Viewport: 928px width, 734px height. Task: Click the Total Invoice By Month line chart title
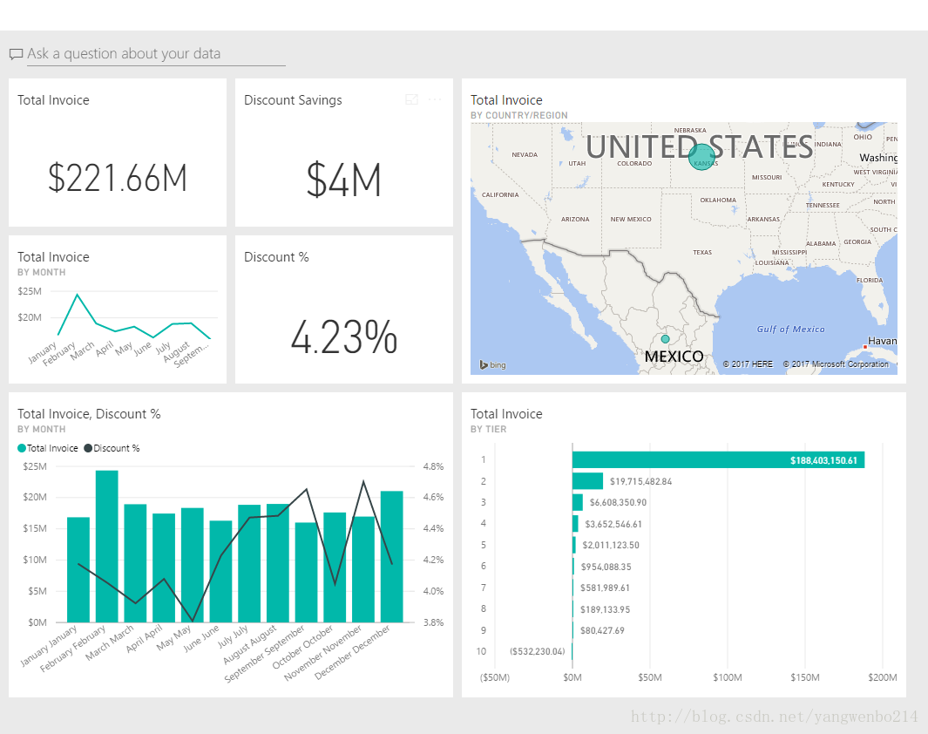click(x=53, y=257)
